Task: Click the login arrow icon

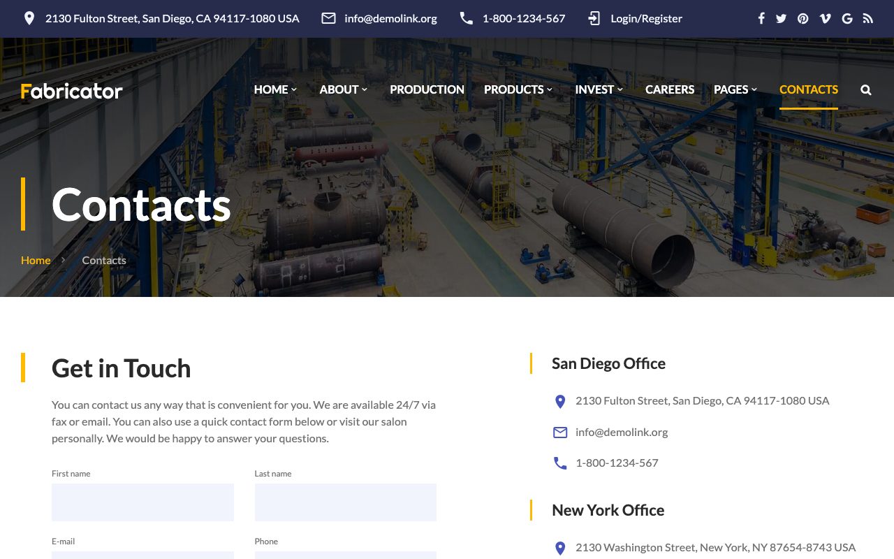Action: 594,18
